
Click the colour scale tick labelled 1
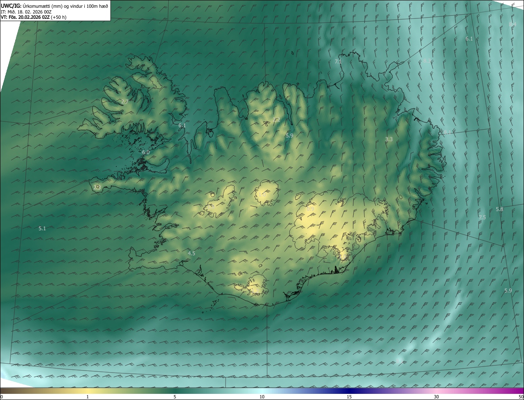point(88,397)
